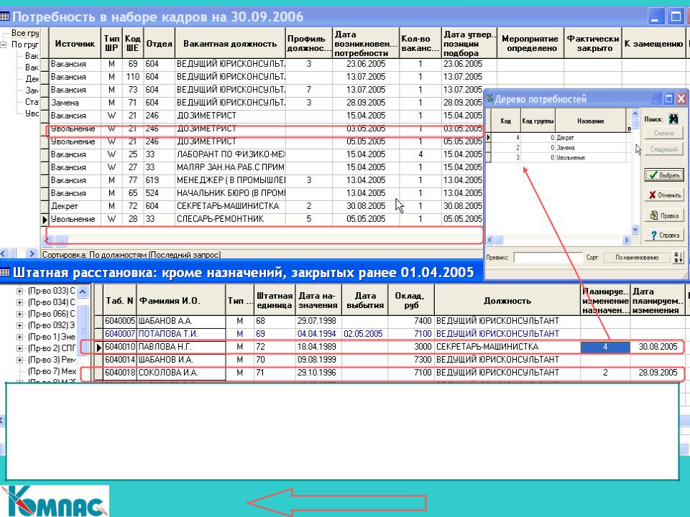
Task: Select the ЛАБОРАНТ ПО ФИЗИКО-МЕХ cell
Action: pos(230,154)
